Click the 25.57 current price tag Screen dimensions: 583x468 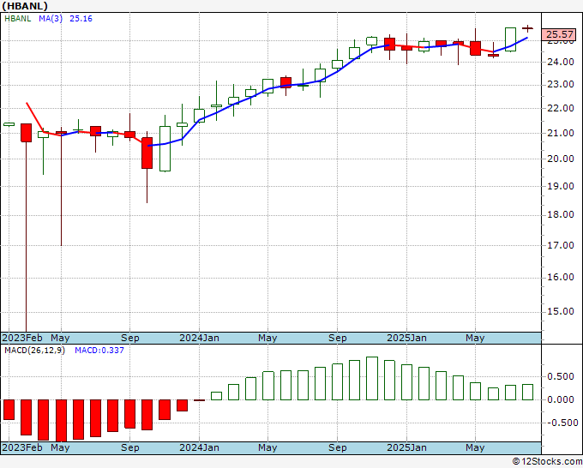tap(559, 34)
